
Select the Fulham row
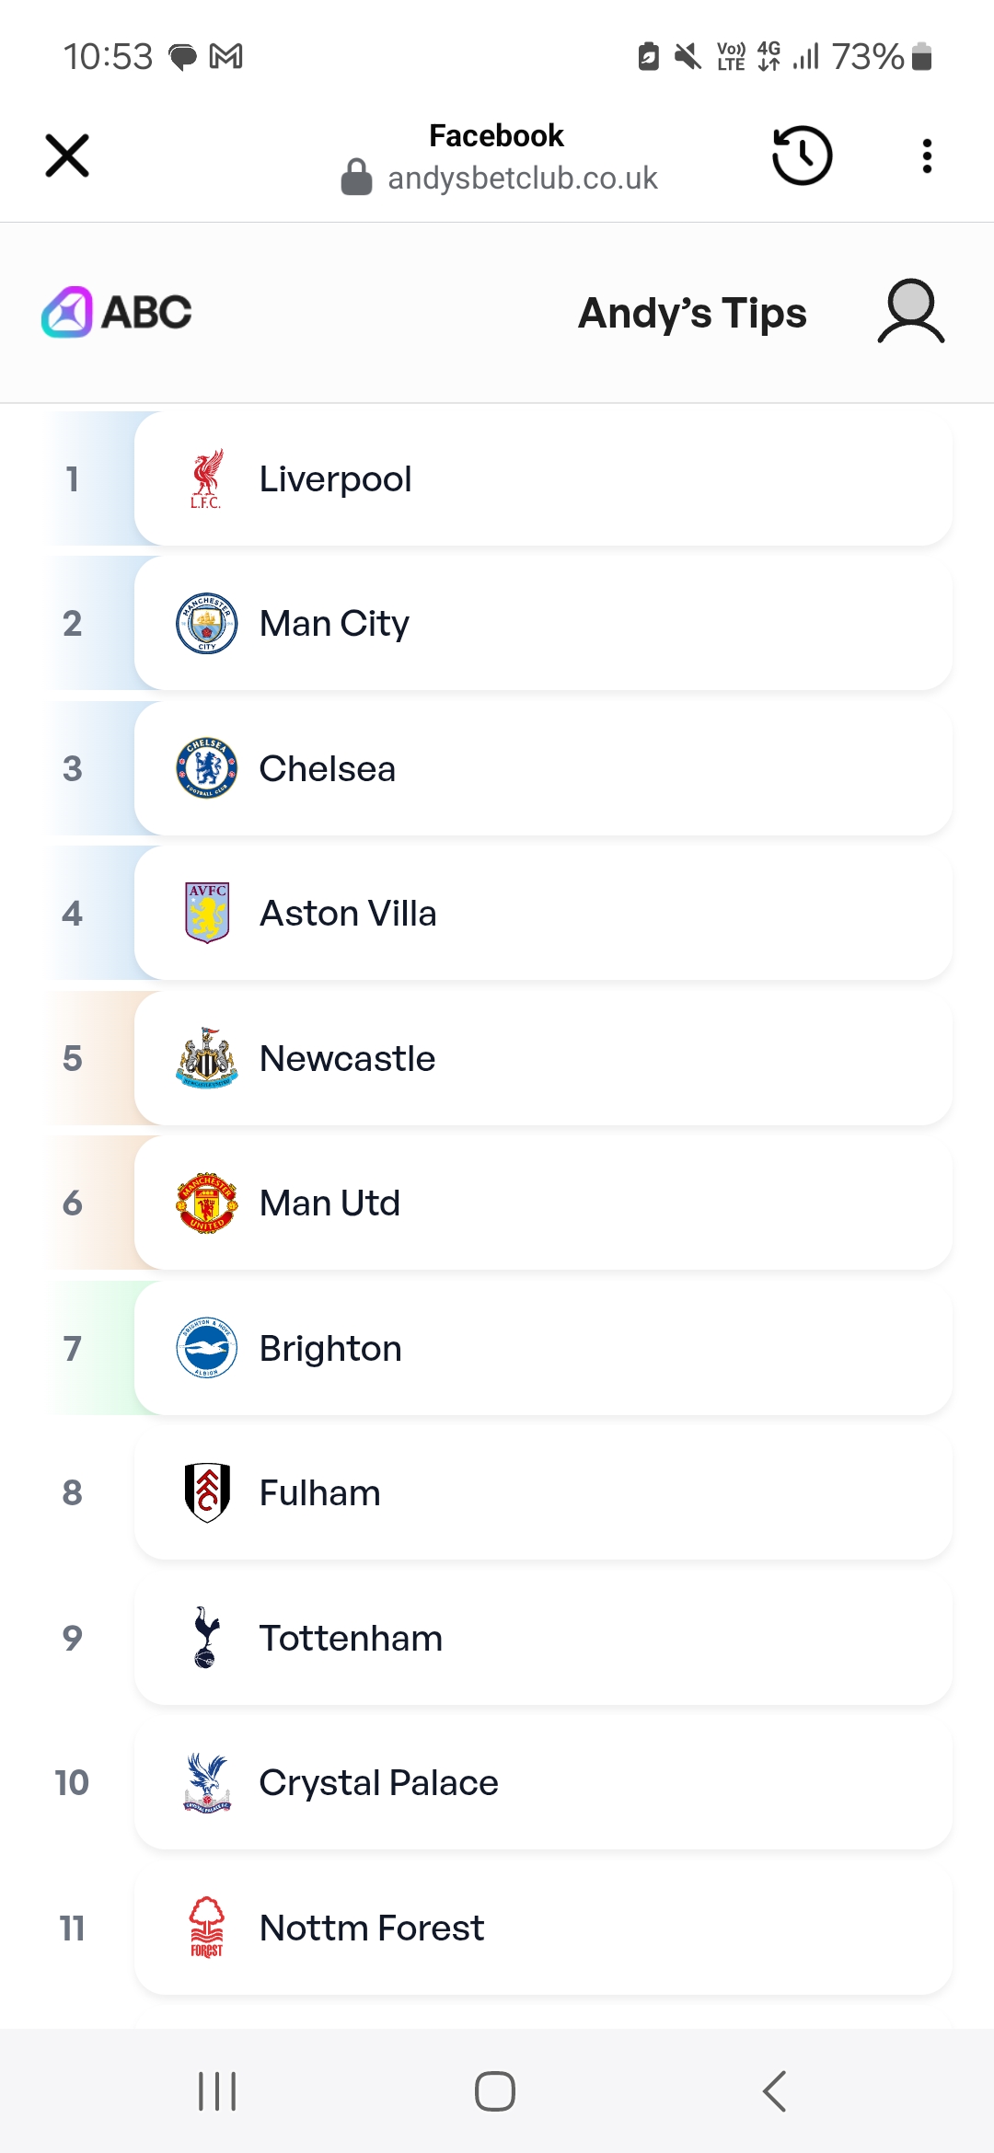pyautogui.click(x=543, y=1492)
